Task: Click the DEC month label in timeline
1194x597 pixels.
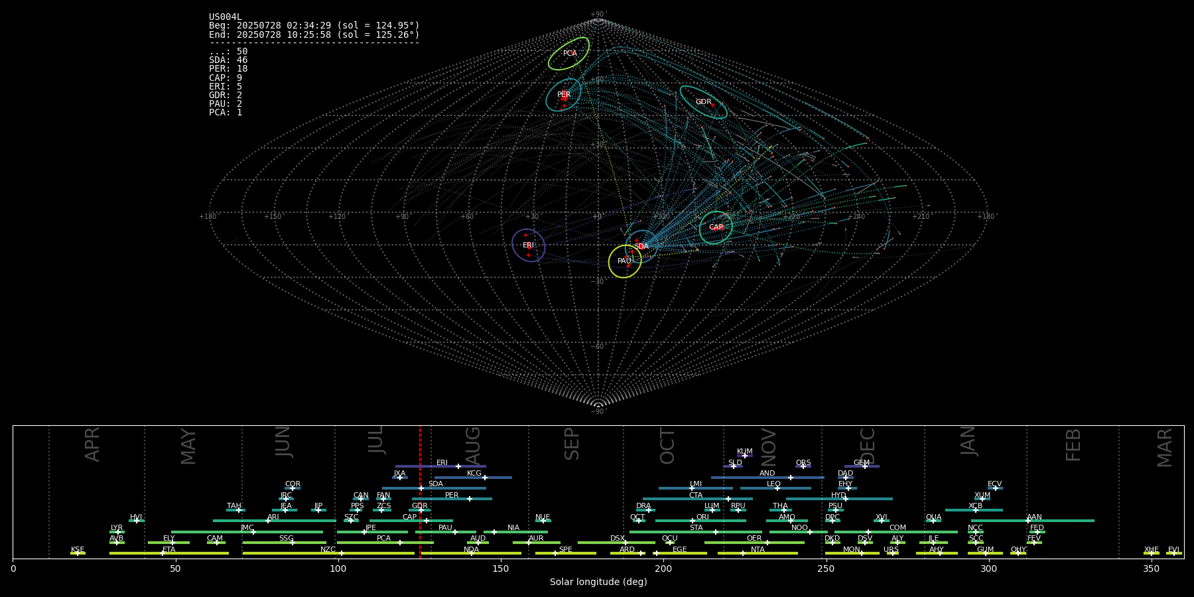Action: pyautogui.click(x=868, y=446)
